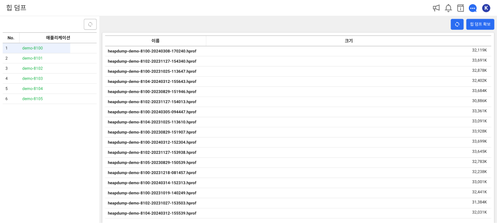Open the K user profile avatar
The width and height of the screenshot is (497, 223).
click(486, 8)
